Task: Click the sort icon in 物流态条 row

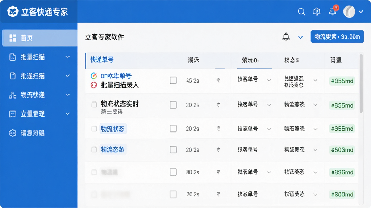Action: 218,149
